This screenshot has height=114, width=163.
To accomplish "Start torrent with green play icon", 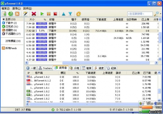I will point(42,14).
